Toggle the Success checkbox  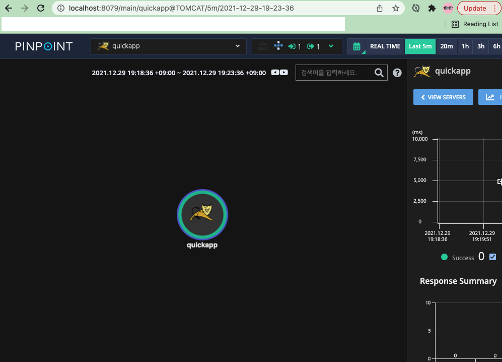point(493,257)
